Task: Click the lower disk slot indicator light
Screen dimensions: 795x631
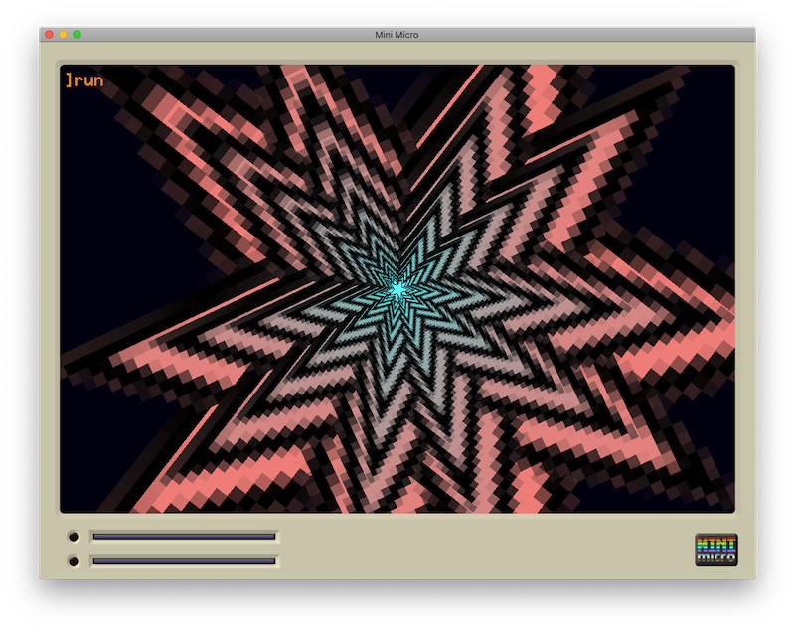Action: pyautogui.click(x=74, y=561)
